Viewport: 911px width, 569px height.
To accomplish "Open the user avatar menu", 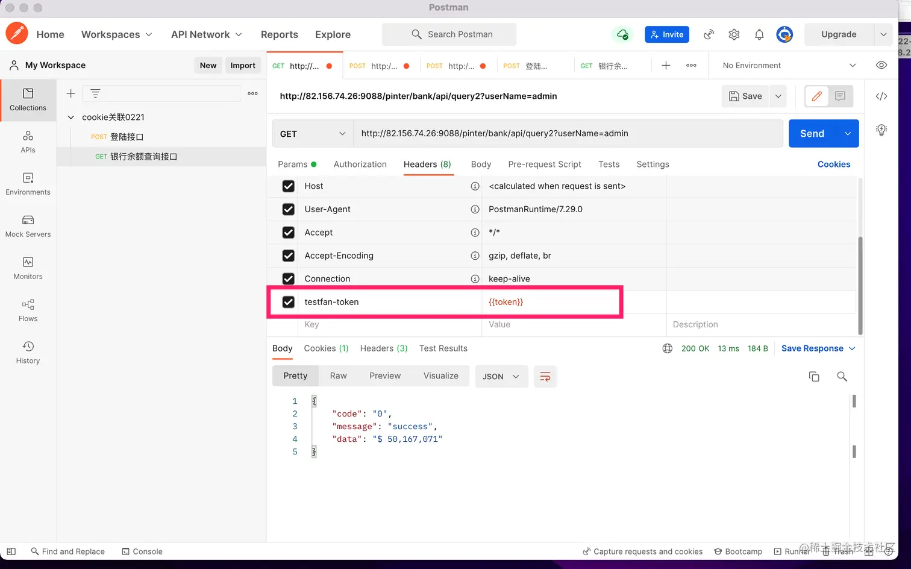I will pos(784,34).
